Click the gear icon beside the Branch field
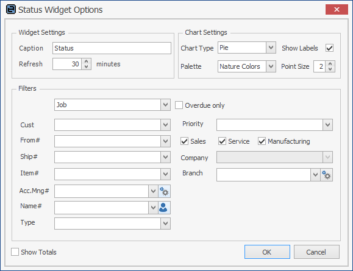 [x=326, y=175]
